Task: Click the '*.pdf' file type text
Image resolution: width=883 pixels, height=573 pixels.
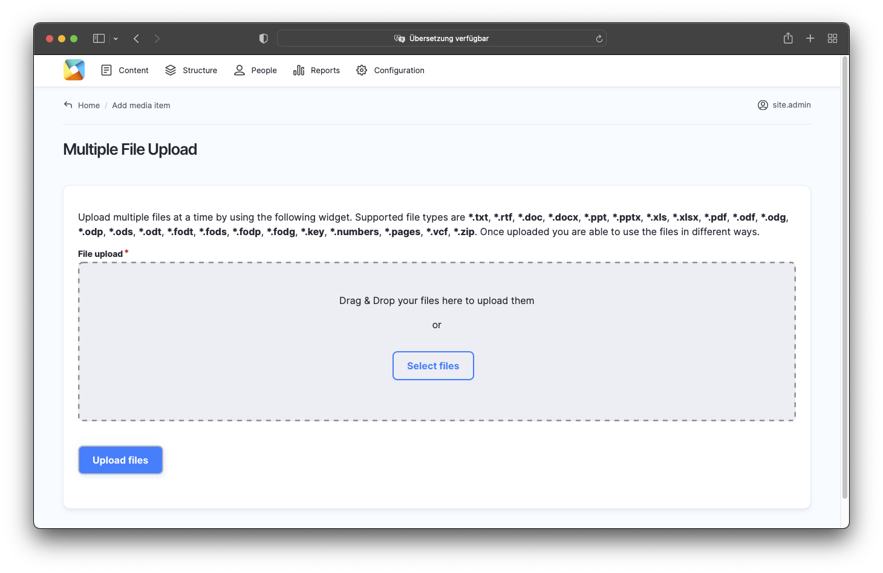Action: [715, 217]
